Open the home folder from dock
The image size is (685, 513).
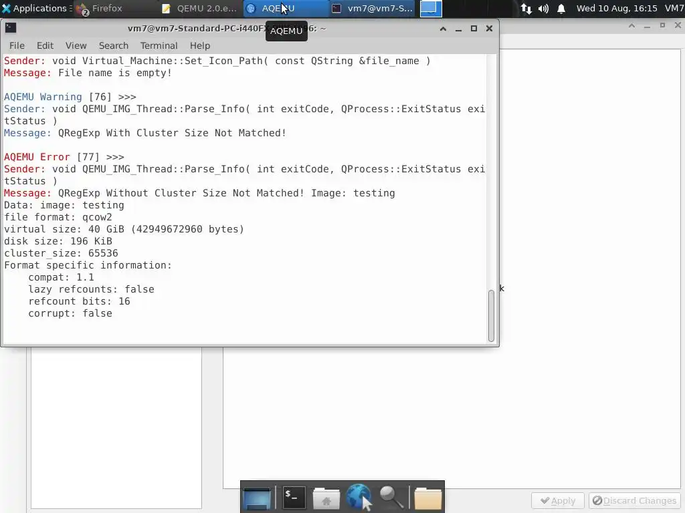[x=326, y=498]
